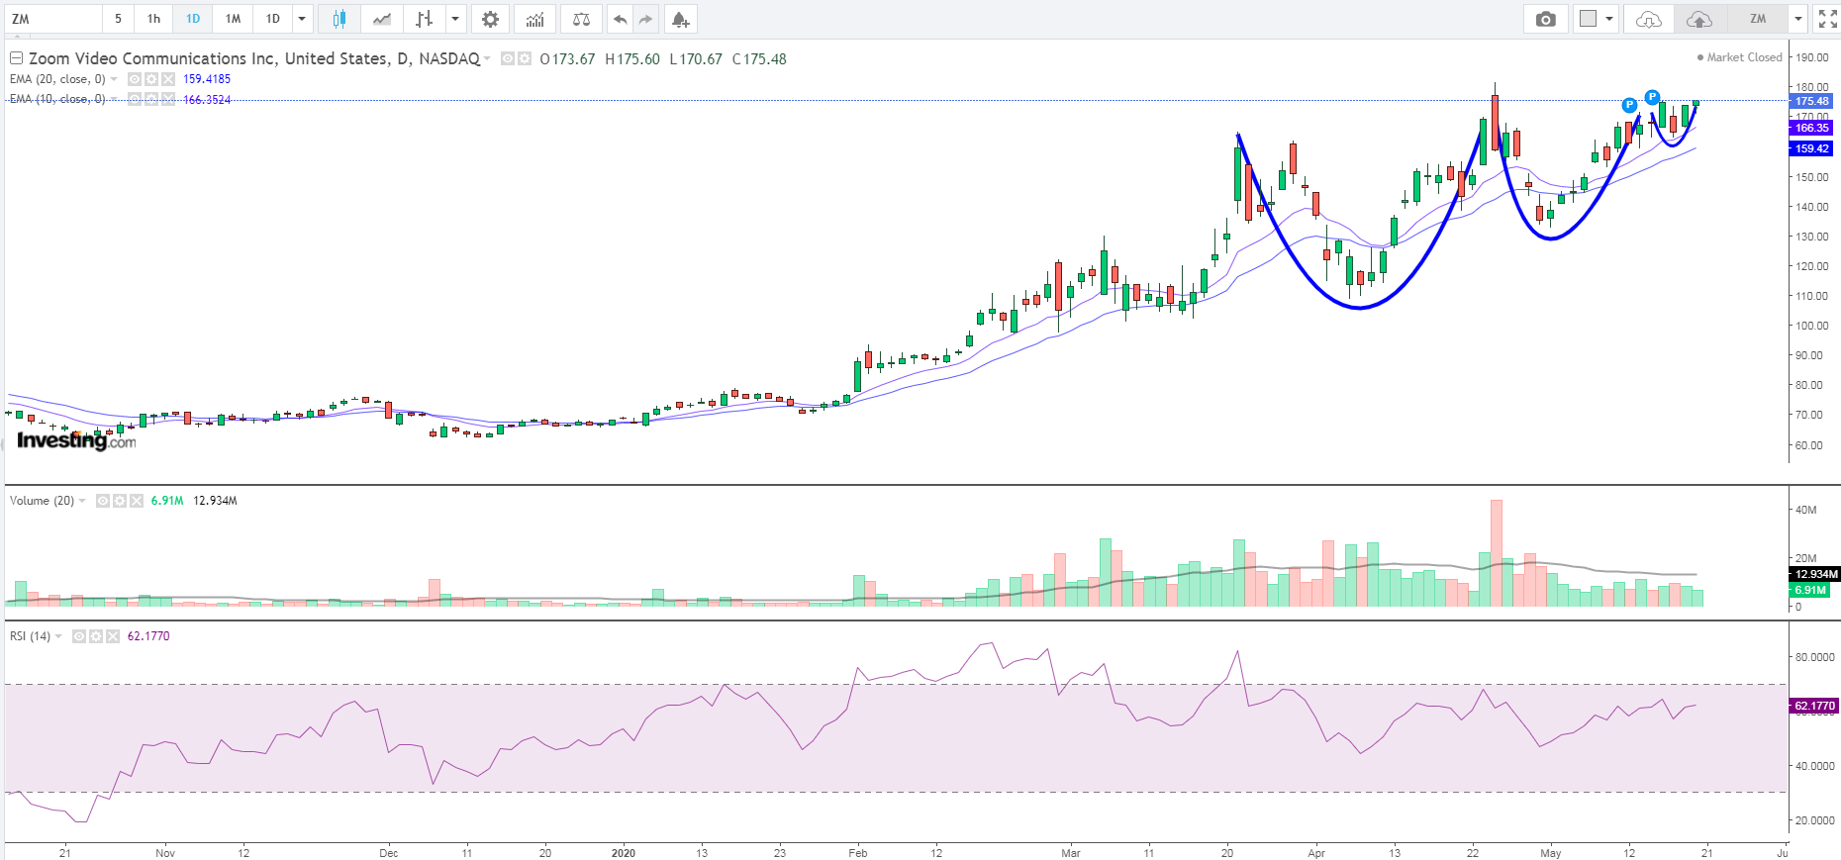The width and height of the screenshot is (1841, 860).
Task: Toggle visibility of EMA (20, close, 0)
Action: coord(134,79)
